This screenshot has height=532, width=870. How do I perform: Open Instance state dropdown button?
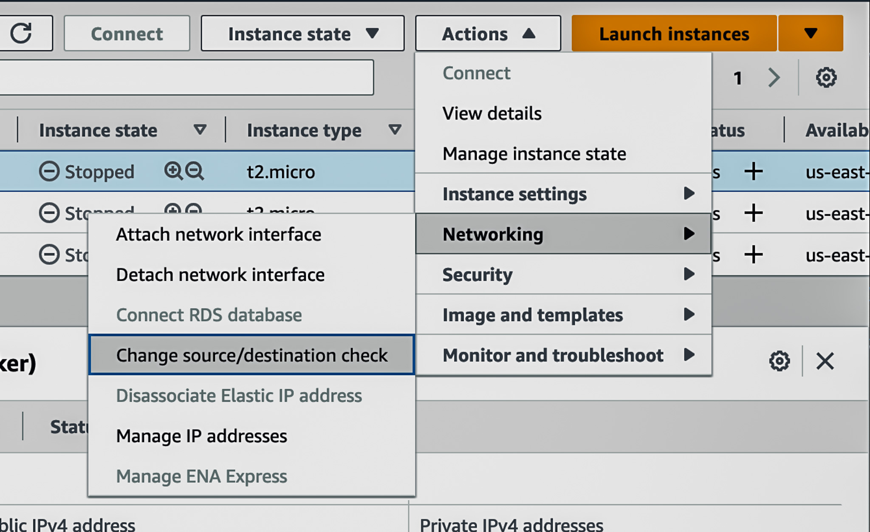pyautogui.click(x=302, y=34)
